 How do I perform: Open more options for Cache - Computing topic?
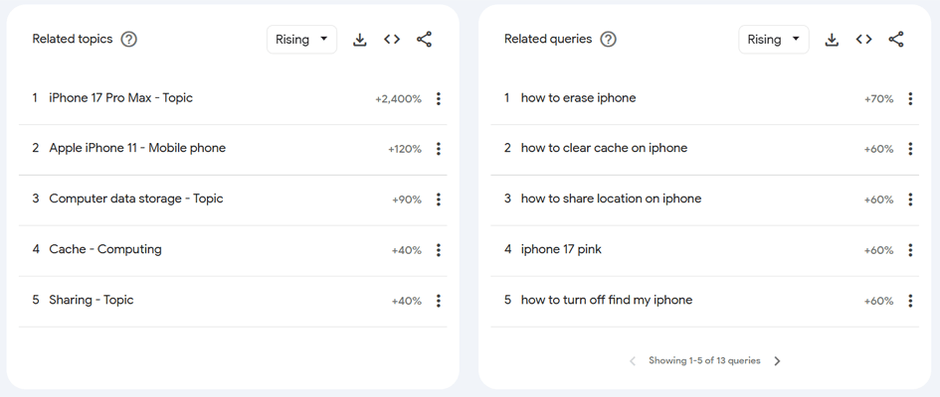click(x=439, y=250)
